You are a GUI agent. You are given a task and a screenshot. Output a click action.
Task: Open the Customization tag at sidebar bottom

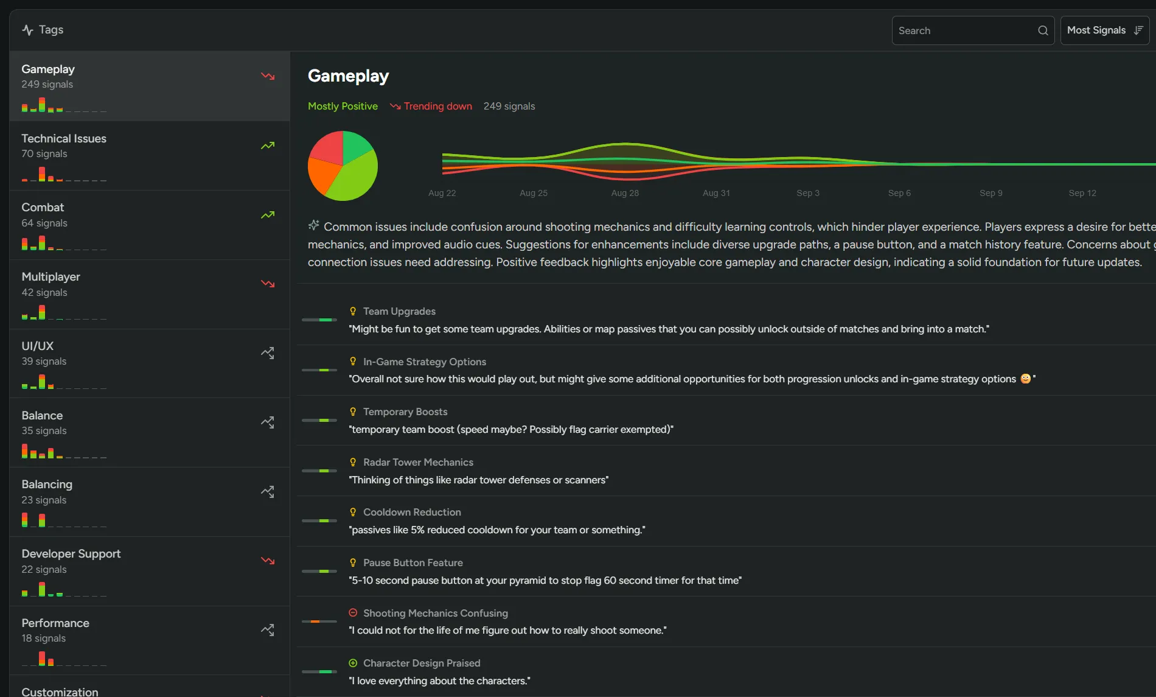coord(150,687)
